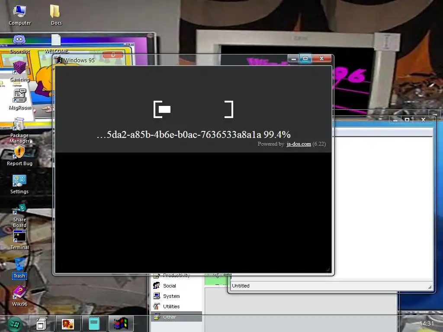Select the System category in package list

tap(177, 296)
